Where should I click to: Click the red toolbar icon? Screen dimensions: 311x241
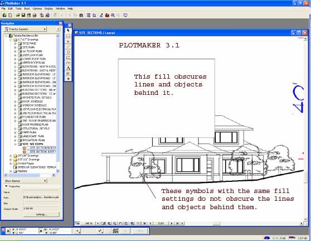[108, 15]
